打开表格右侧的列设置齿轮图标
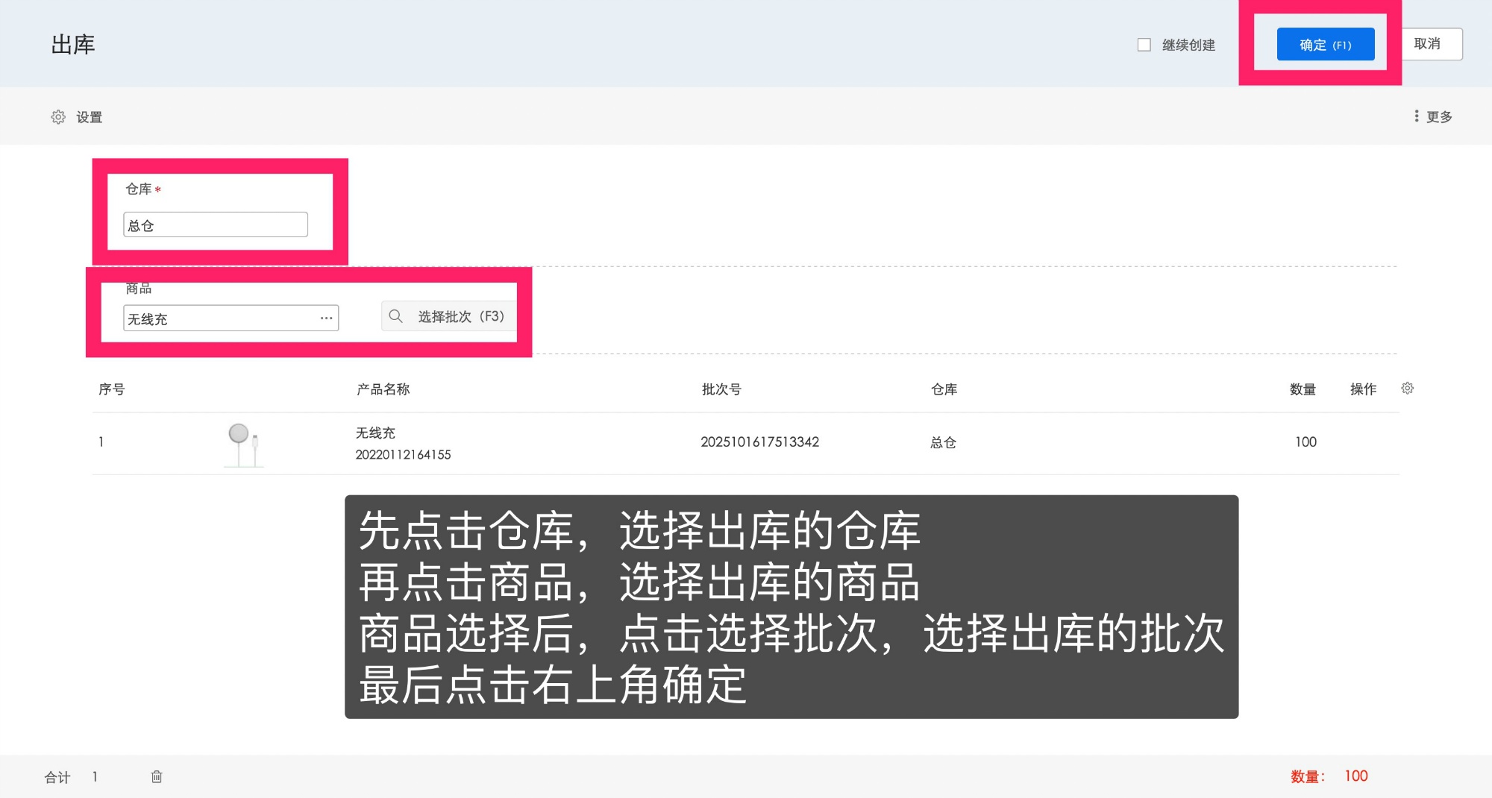 (x=1408, y=389)
